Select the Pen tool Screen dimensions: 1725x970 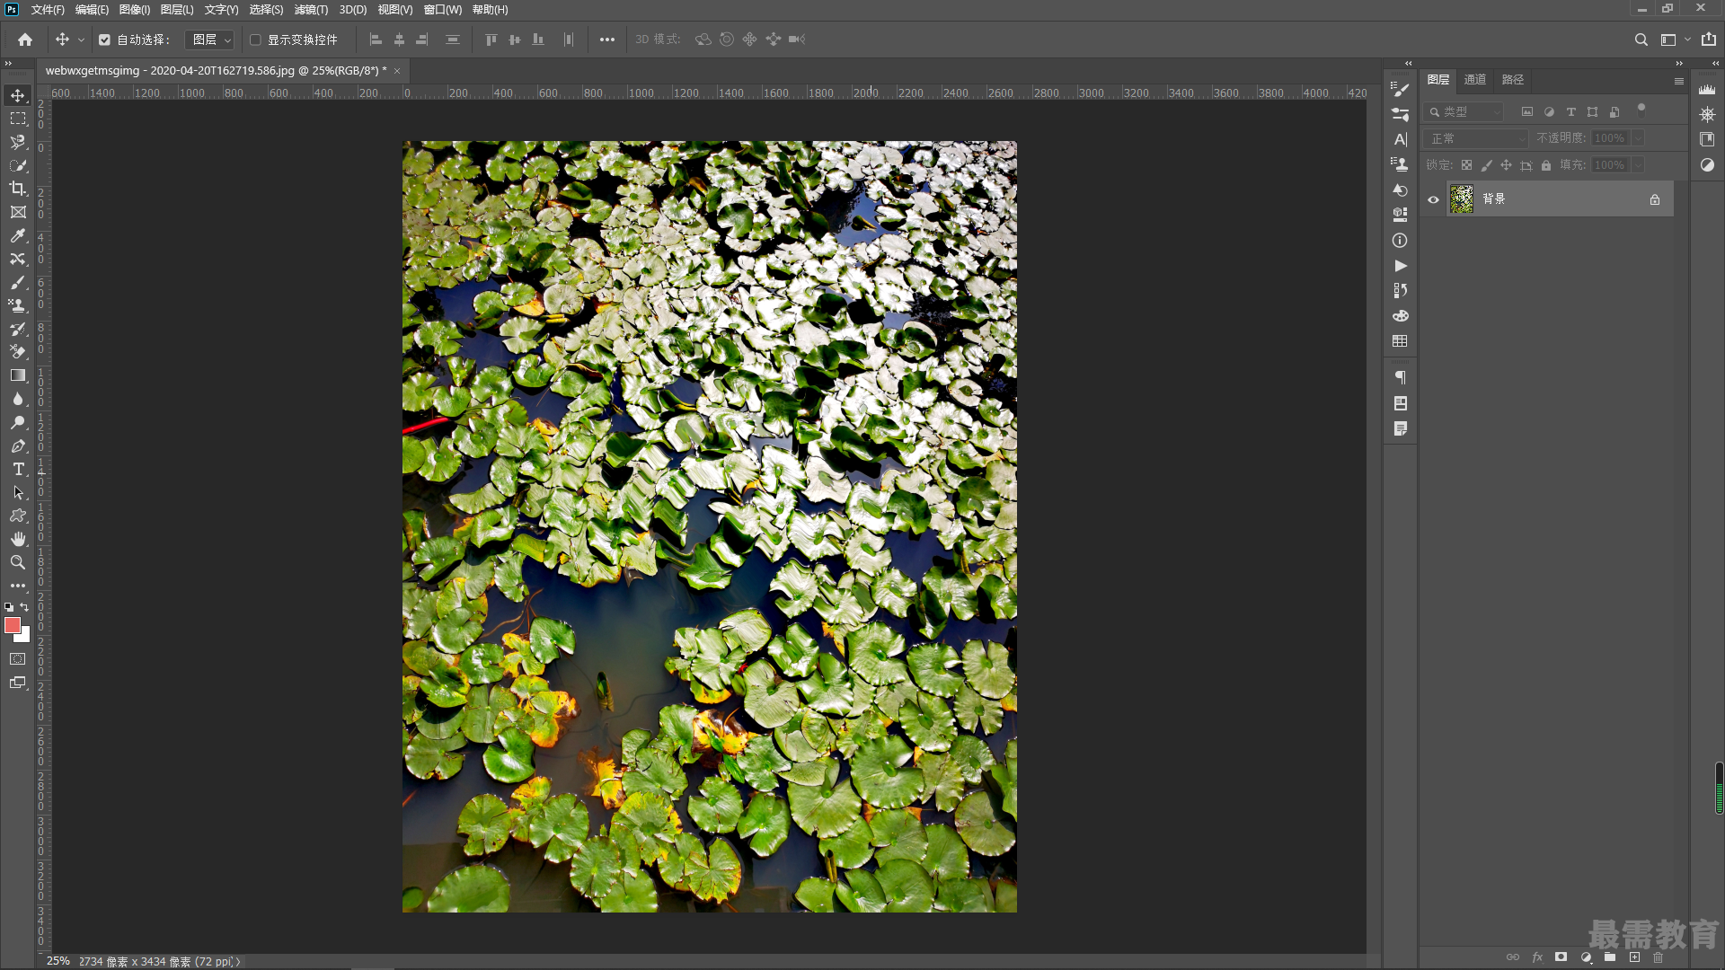[x=18, y=445]
